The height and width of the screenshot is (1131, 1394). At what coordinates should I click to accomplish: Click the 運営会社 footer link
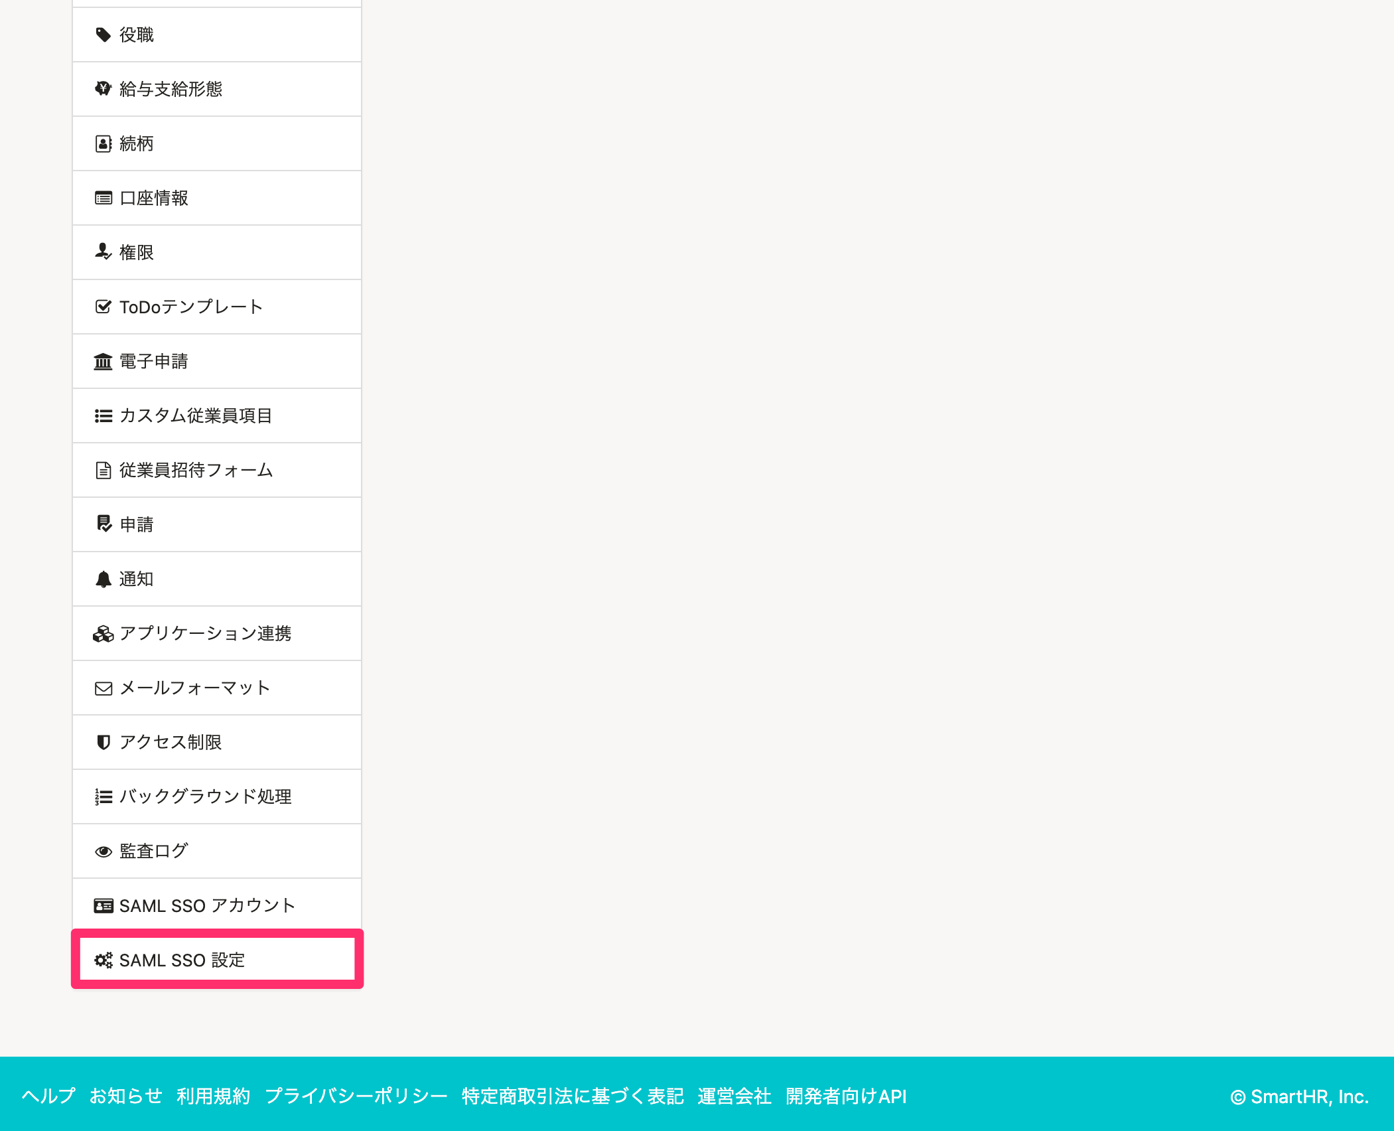click(x=734, y=1096)
